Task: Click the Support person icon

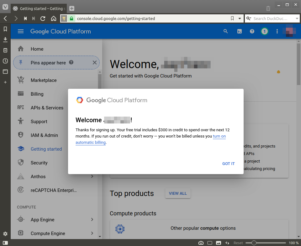Action: click(21, 121)
